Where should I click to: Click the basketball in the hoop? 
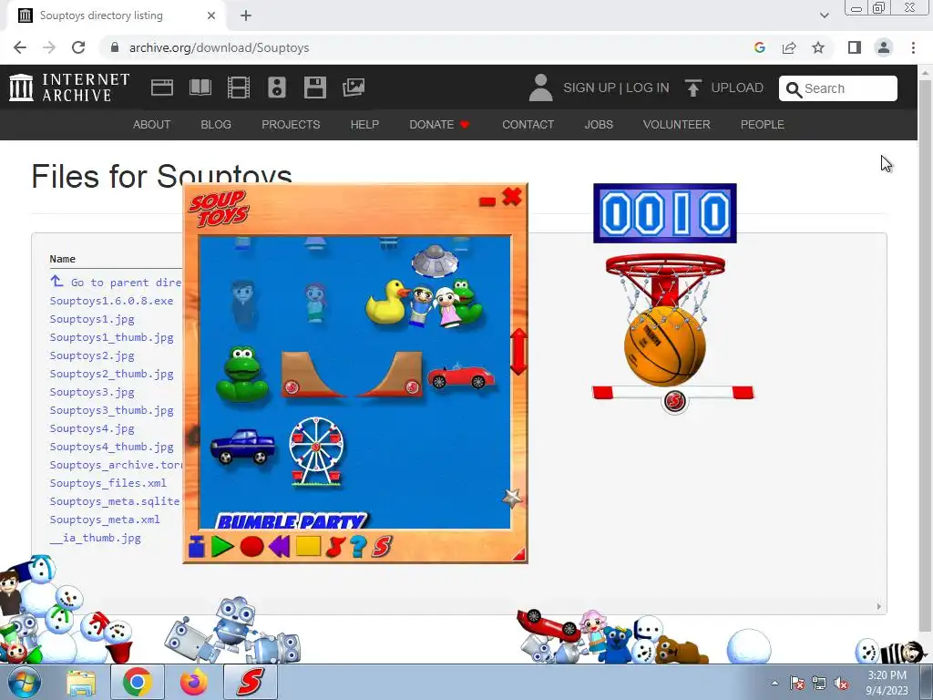point(664,345)
